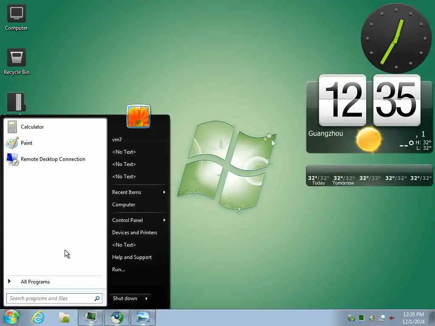The width and height of the screenshot is (435, 326).
Task: Click the red volume tray icon
Action: (392, 318)
